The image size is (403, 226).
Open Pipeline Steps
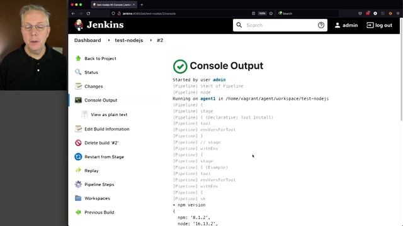coord(99,185)
